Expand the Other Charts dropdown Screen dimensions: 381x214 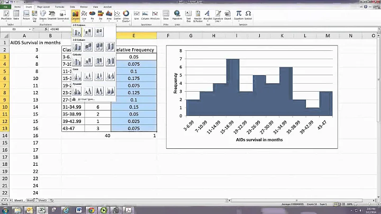pyautogui.click(x=126, y=16)
